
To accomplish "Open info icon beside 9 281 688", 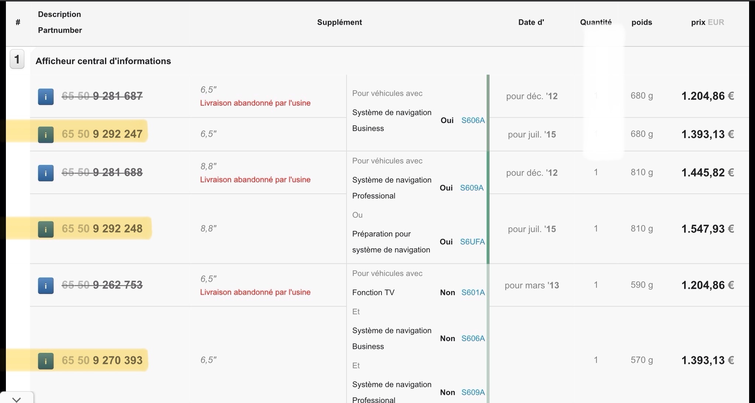I will tap(46, 173).
